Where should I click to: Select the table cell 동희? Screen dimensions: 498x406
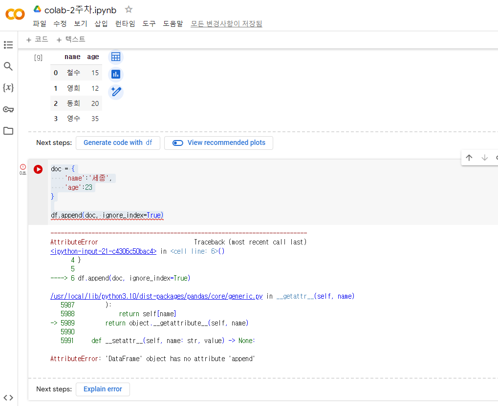(x=73, y=103)
